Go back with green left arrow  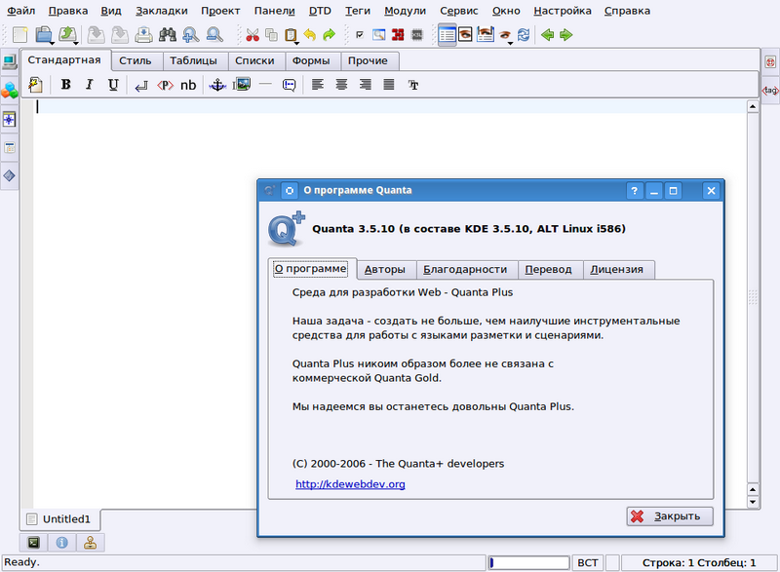(547, 35)
